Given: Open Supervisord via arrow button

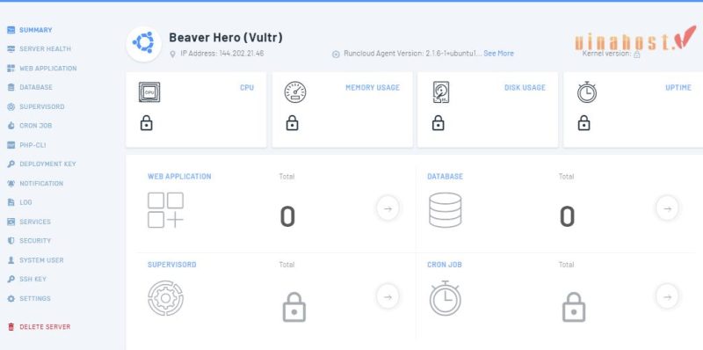Looking at the screenshot, I should click(x=388, y=296).
